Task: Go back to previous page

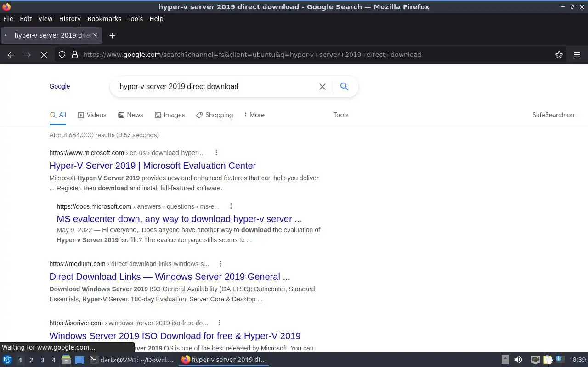Action: pyautogui.click(x=11, y=55)
